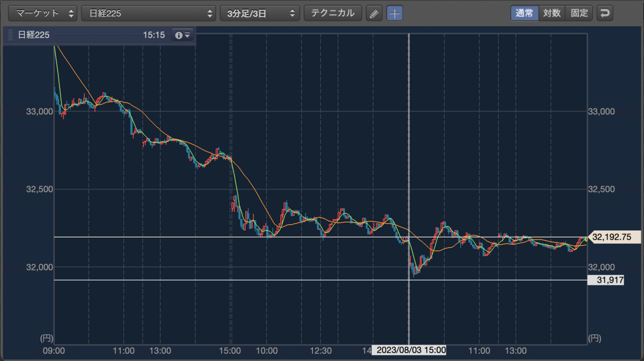Change the 3分足/3日 interval dropdown
This screenshot has width=644, height=361.
point(260,13)
